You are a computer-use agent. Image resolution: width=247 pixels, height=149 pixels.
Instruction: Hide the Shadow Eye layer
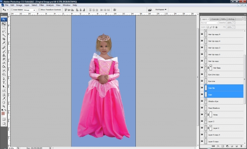point(202,101)
